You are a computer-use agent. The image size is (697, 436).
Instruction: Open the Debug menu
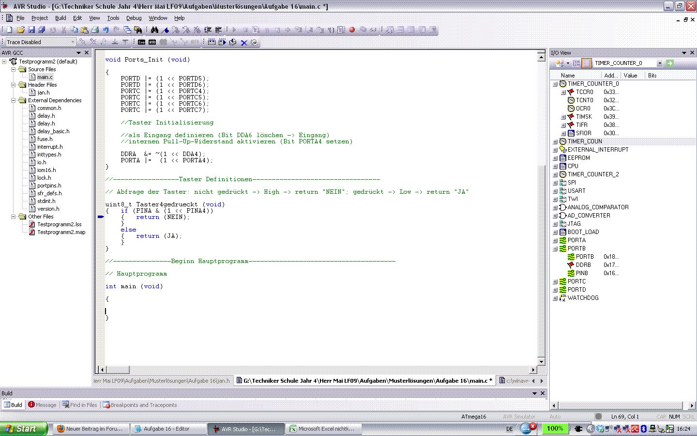(x=134, y=18)
